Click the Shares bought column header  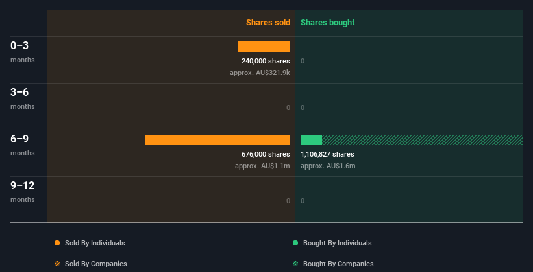[328, 23]
